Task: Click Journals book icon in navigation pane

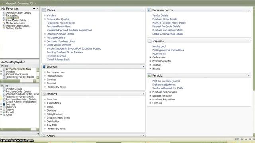Action: click(4, 104)
